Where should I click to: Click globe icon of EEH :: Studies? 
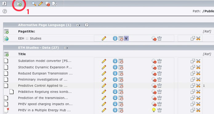6,39
